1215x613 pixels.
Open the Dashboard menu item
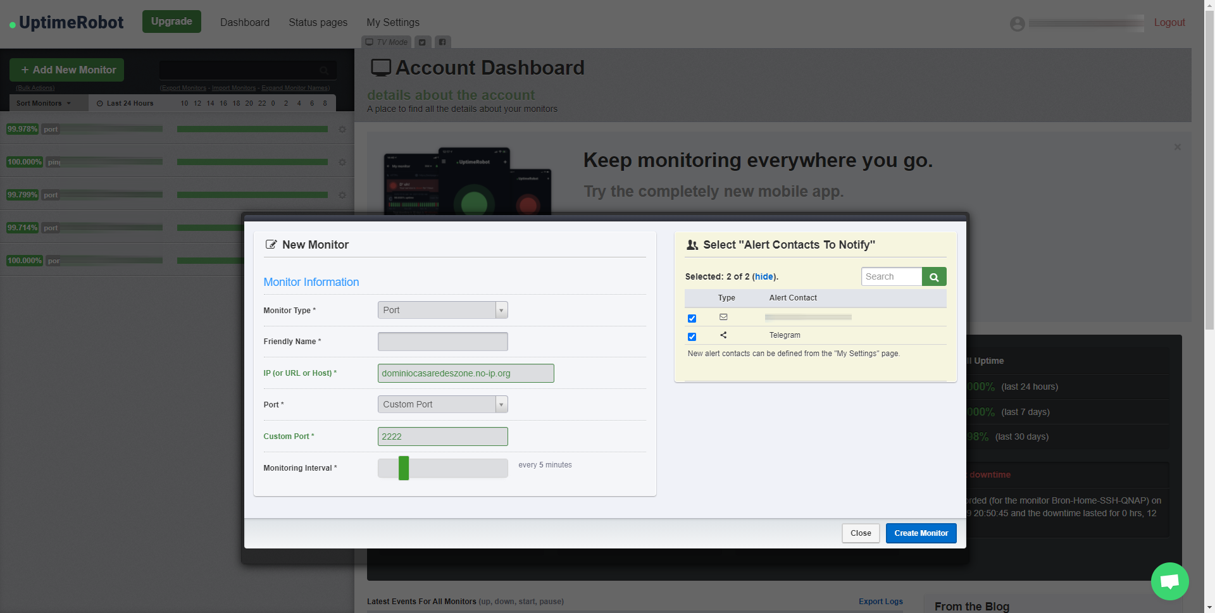245,23
